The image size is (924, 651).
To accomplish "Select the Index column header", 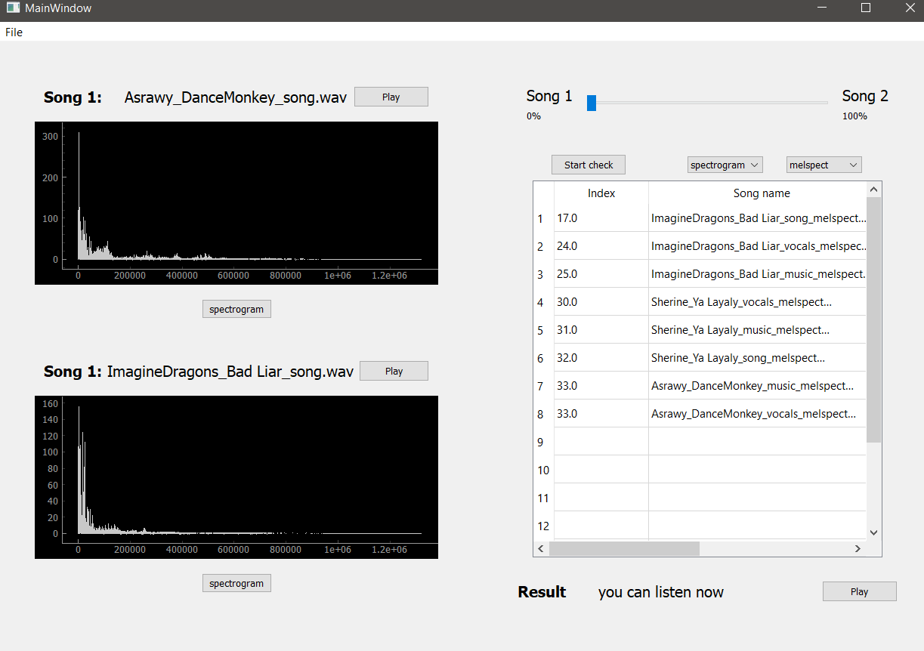I will [601, 193].
